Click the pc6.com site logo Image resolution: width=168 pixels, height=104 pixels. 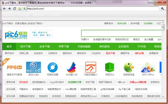pos(16,35)
